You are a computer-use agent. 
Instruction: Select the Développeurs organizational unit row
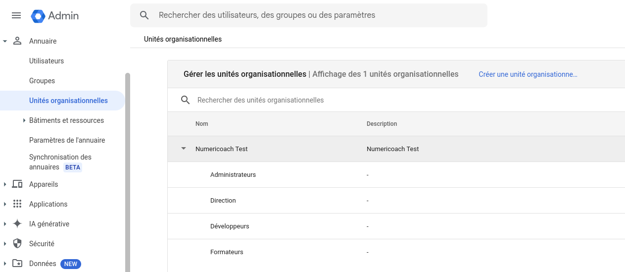tap(396, 226)
